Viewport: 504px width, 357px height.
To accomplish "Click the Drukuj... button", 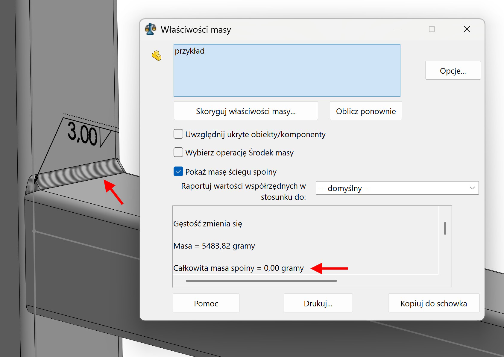I will 318,303.
